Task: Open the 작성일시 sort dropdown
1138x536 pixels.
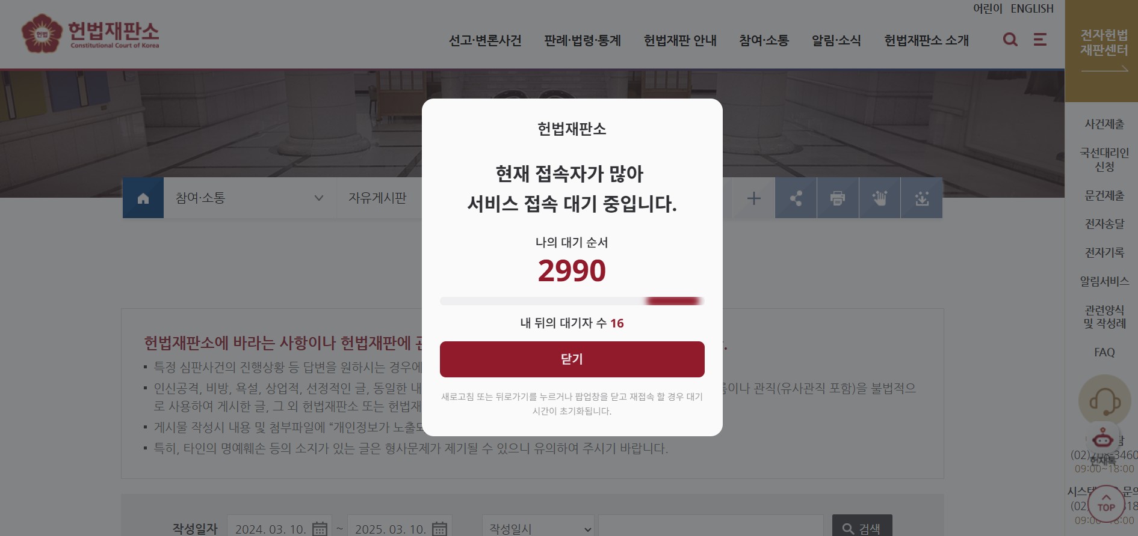Action: click(x=538, y=528)
